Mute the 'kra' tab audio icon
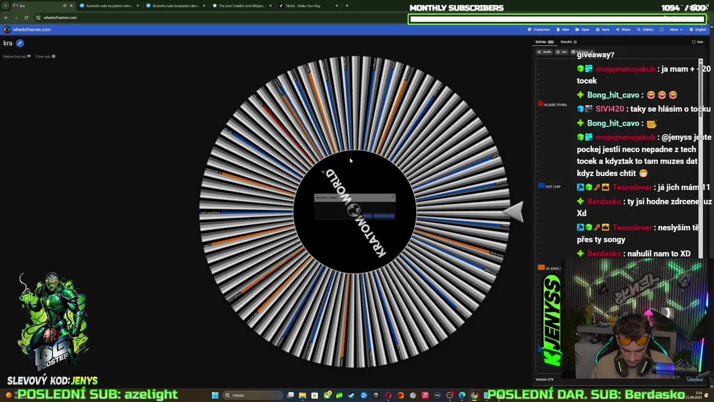Viewport: 714px width, 402px height. pos(65,6)
